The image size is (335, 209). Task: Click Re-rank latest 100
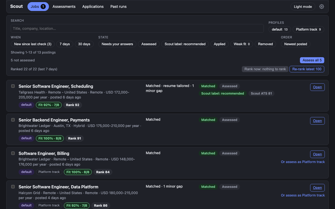(x=307, y=69)
